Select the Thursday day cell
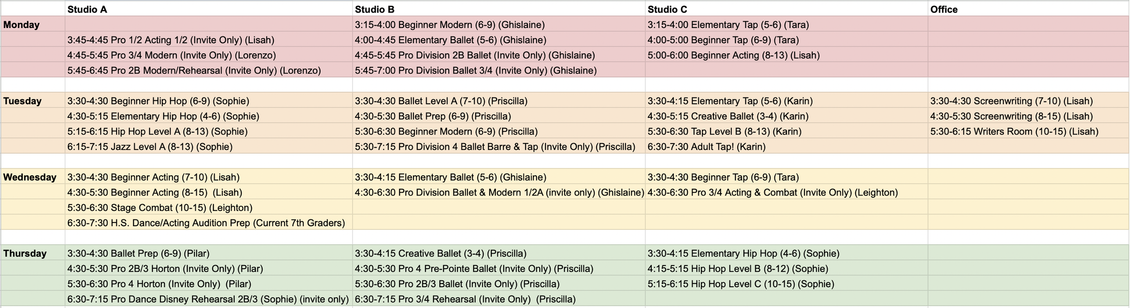Viewport: 1130px width, 308px height. (33, 253)
